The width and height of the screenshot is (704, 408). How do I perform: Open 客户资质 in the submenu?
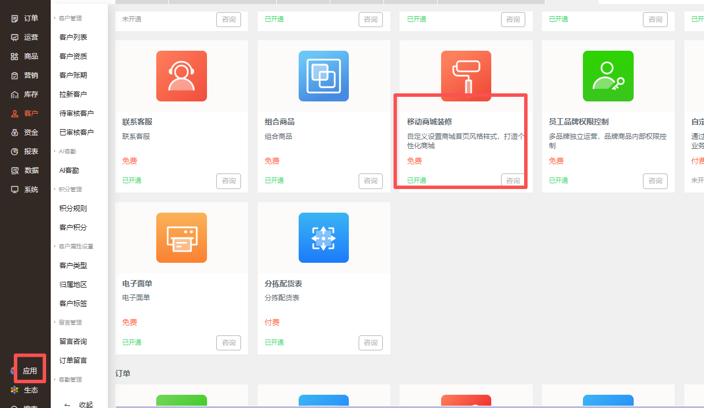(x=73, y=56)
